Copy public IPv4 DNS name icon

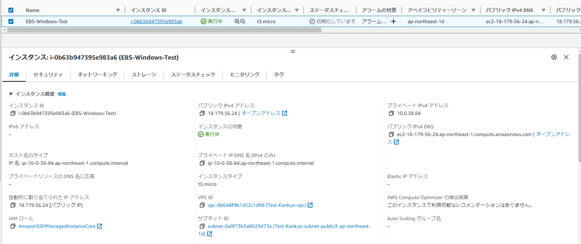[391, 134]
